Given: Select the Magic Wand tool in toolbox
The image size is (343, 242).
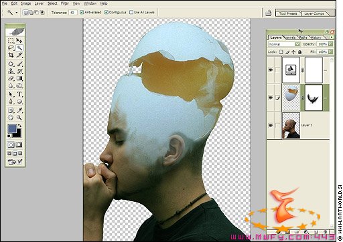Looking at the screenshot, I should click(19, 47).
